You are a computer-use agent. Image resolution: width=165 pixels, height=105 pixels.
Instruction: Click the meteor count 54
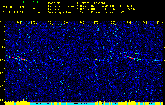(x=38, y=12)
